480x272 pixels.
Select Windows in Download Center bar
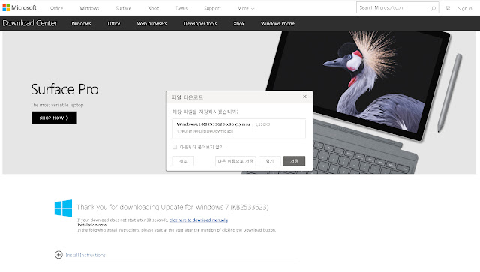click(x=81, y=23)
